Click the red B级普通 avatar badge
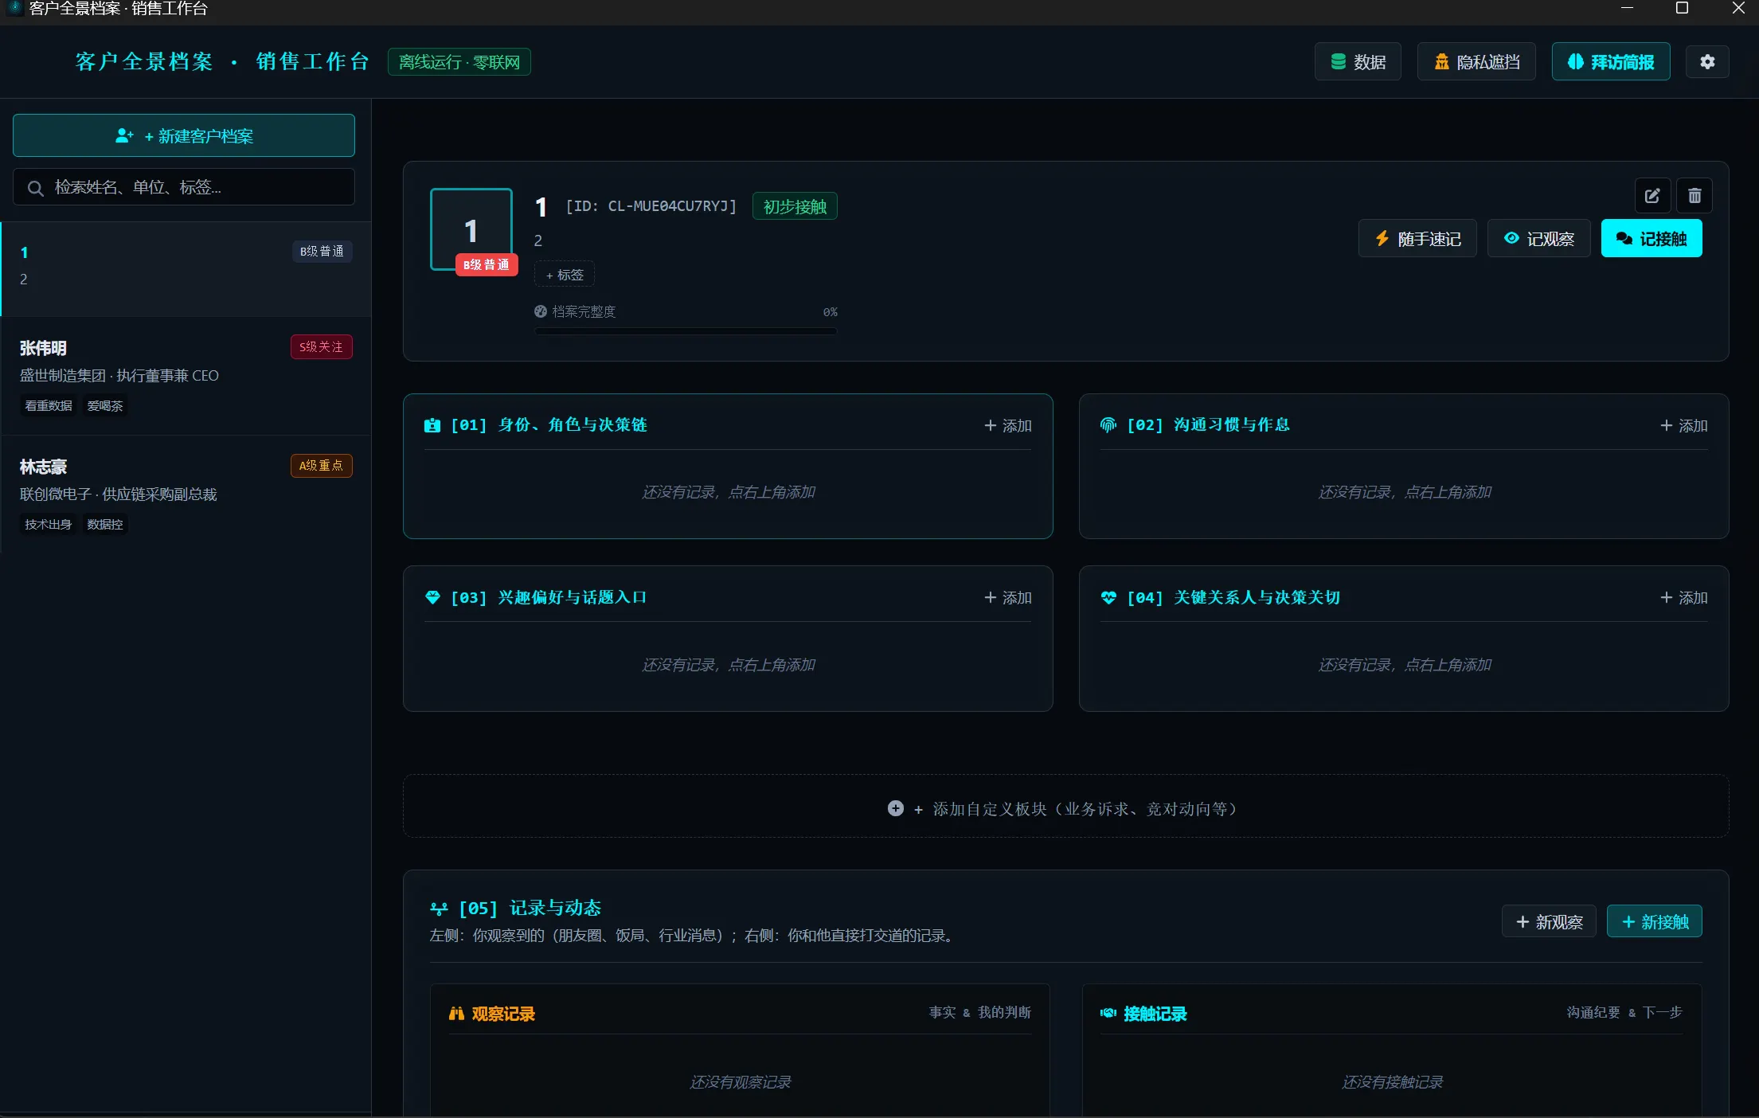 [487, 264]
